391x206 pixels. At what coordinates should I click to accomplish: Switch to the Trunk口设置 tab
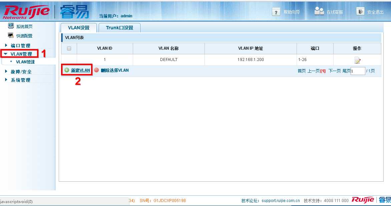(119, 28)
